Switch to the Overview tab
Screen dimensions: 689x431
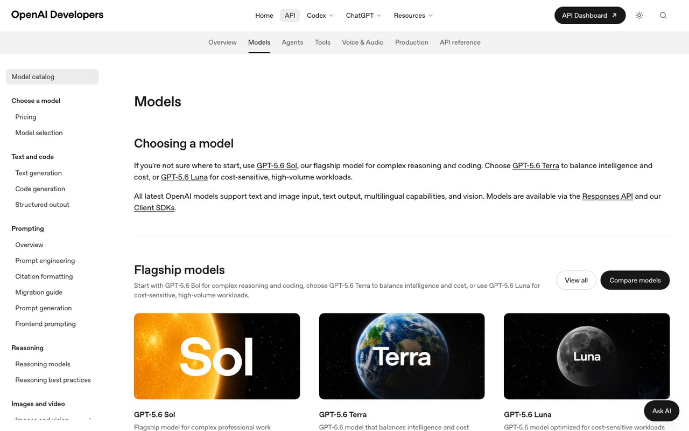coord(222,42)
